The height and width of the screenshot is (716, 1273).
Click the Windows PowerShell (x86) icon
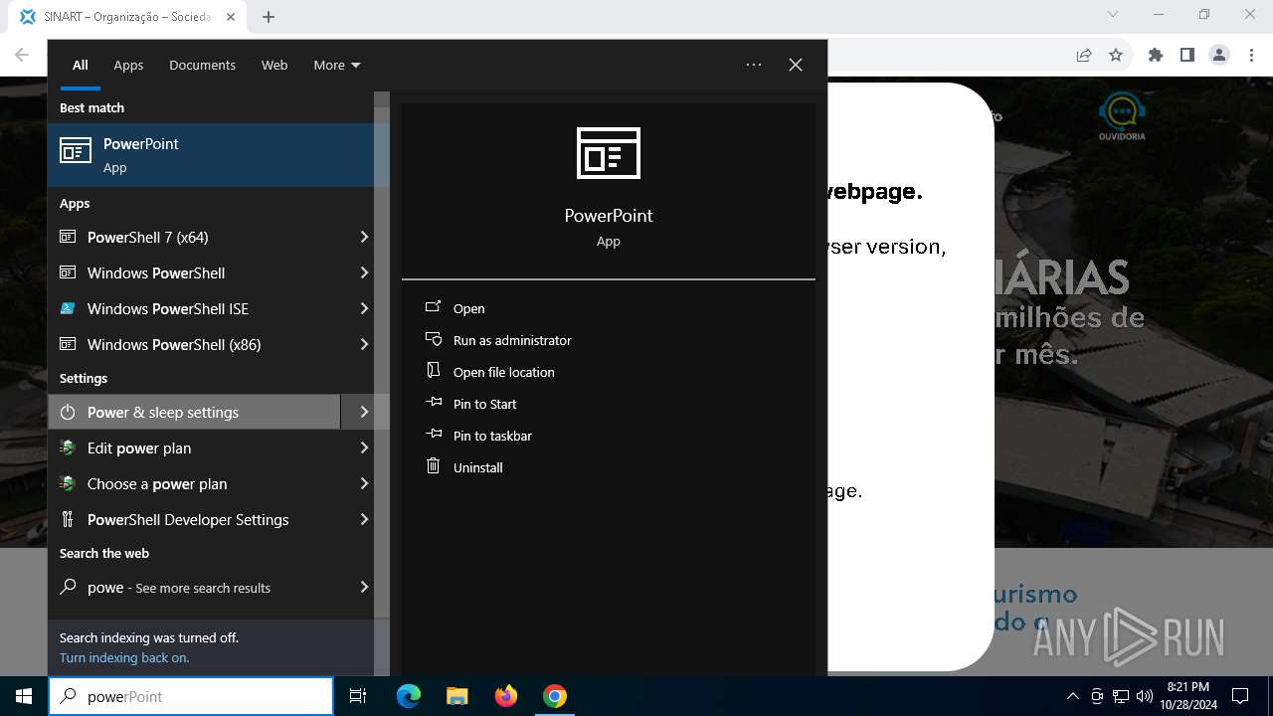coord(68,344)
